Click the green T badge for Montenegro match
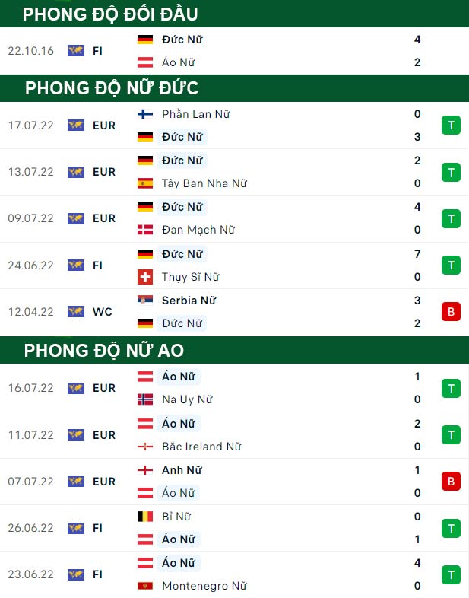This screenshot has width=469, height=598. (451, 574)
